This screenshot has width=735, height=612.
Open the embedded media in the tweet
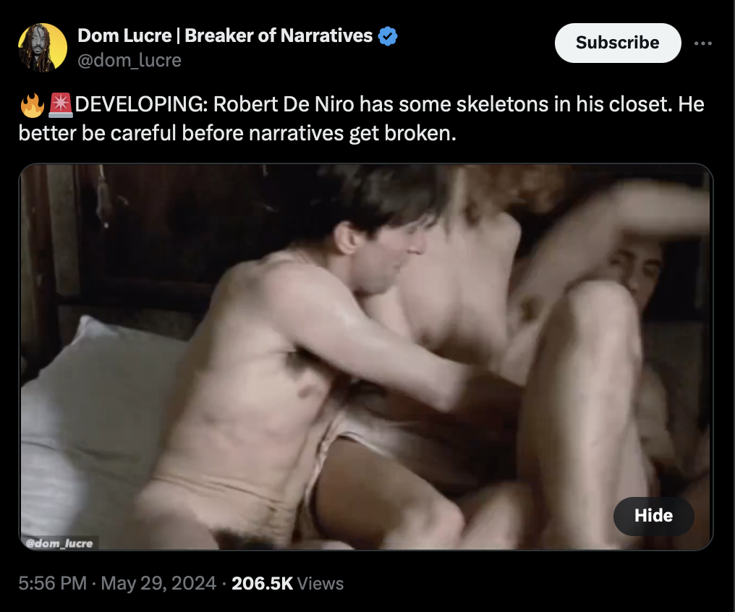365,357
